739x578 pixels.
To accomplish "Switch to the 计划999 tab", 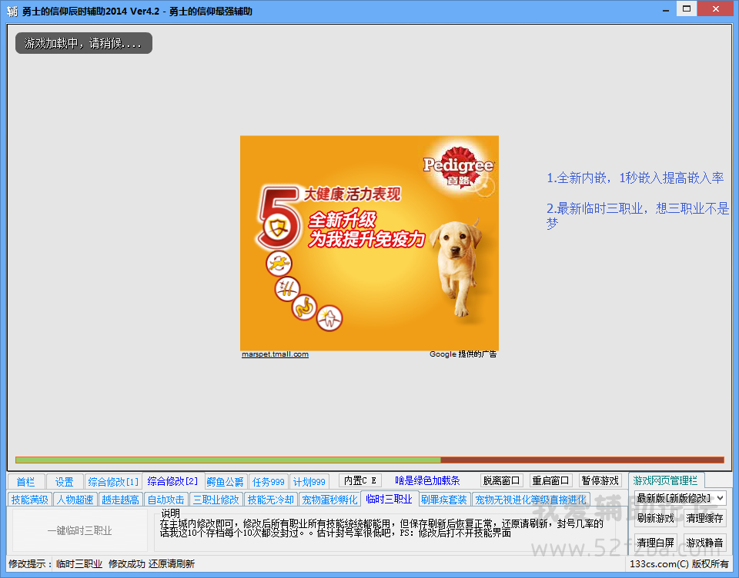I will point(309,481).
